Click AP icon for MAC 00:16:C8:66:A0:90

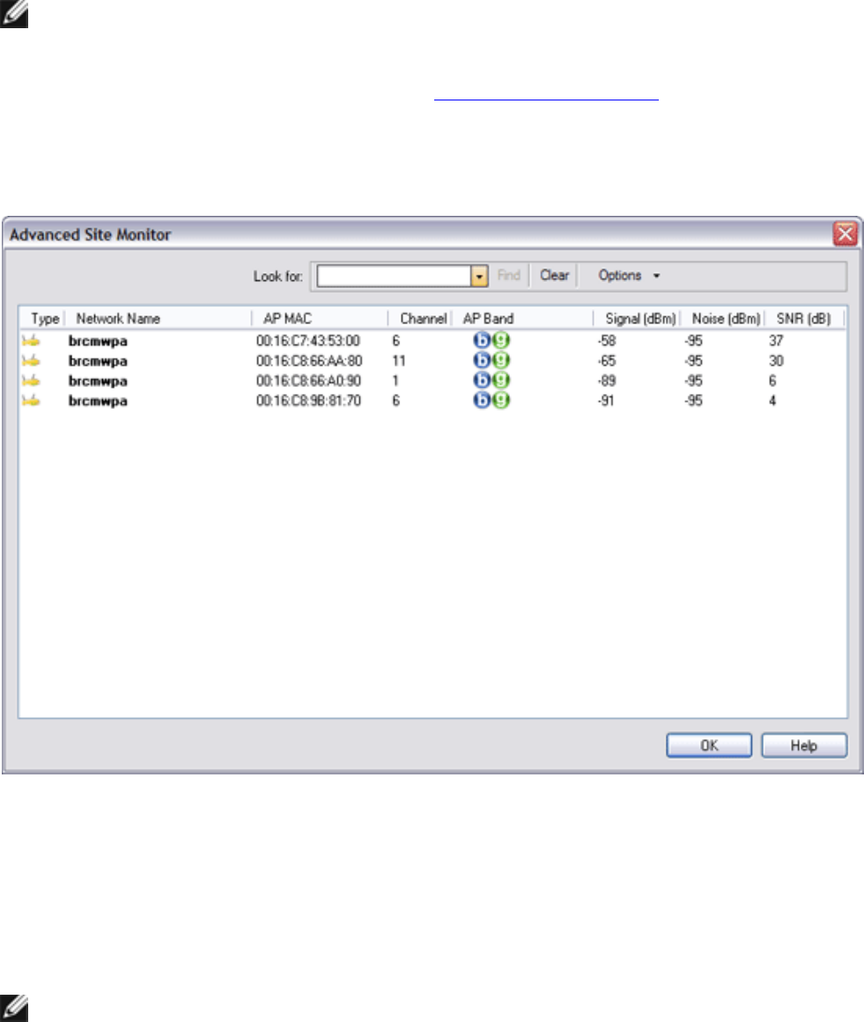pyautogui.click(x=31, y=381)
